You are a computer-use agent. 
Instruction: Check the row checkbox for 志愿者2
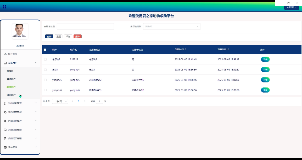pyautogui.click(x=45, y=59)
